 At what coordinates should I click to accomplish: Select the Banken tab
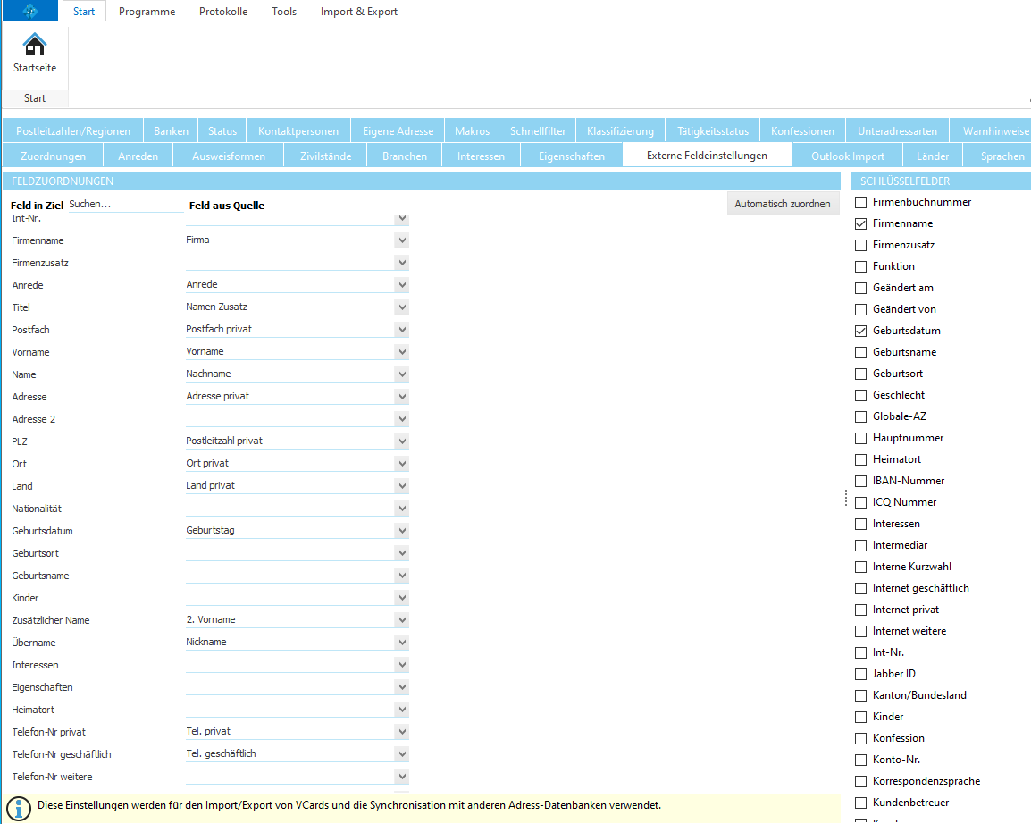click(x=171, y=130)
